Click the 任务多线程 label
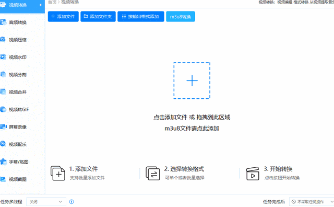Screen dimensions: 334x207 [x=11, y=202]
